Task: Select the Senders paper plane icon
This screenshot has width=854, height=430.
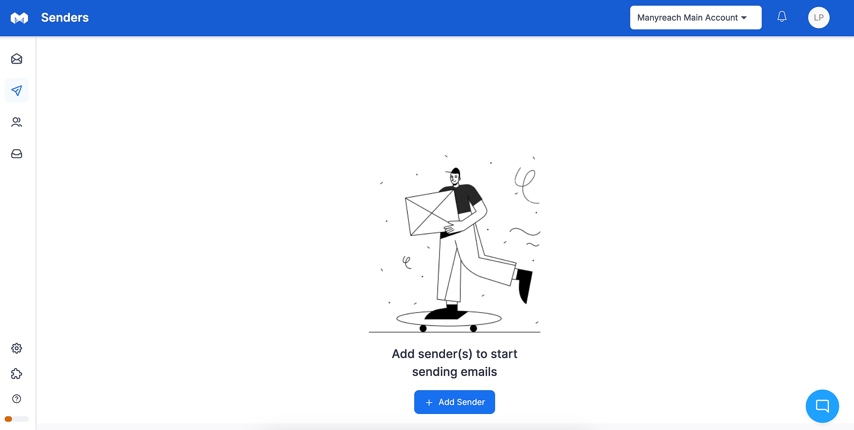Action: tap(17, 90)
